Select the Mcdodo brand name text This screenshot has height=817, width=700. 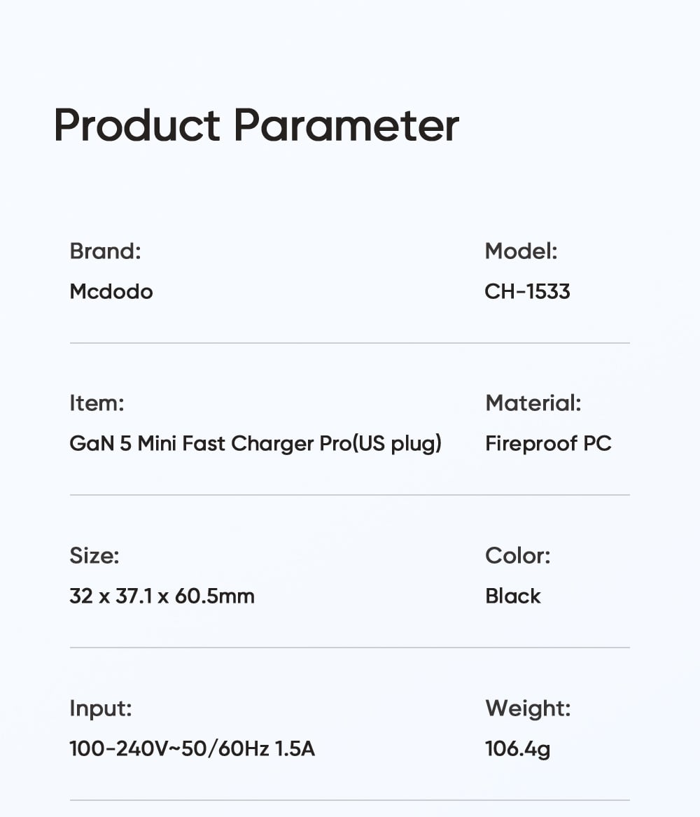click(111, 291)
